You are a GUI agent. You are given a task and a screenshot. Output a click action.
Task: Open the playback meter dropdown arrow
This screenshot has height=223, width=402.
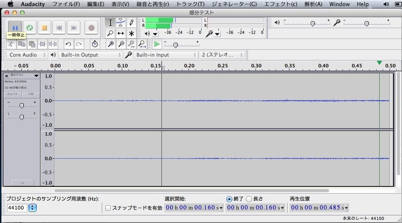[155, 34]
